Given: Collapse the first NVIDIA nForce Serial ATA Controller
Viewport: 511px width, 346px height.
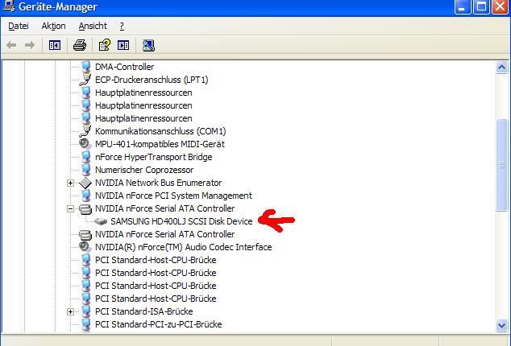Looking at the screenshot, I should 70,208.
